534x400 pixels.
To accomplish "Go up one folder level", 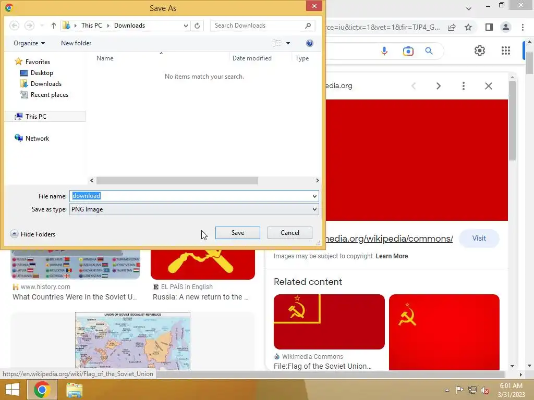I will (54, 26).
